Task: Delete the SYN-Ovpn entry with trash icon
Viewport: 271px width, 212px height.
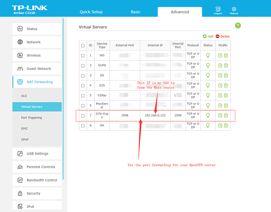Action: click(226, 115)
